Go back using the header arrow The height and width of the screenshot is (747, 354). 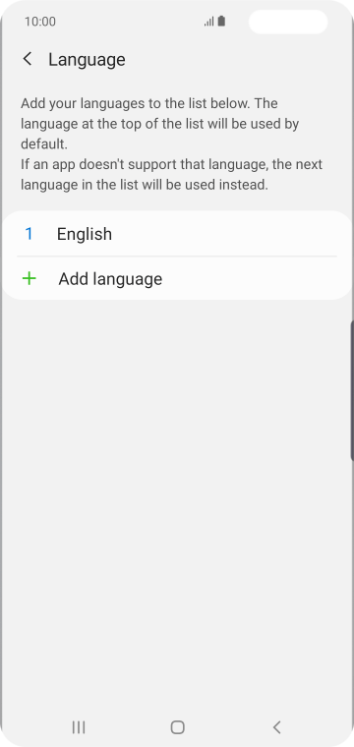point(28,59)
